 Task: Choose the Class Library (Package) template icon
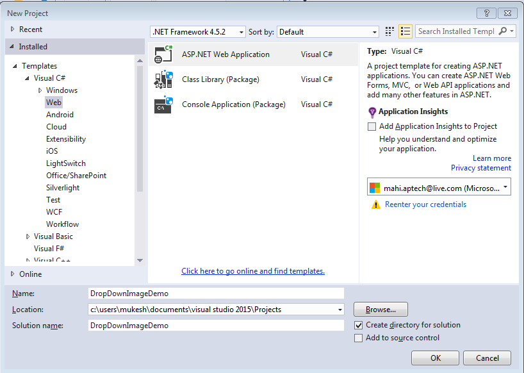[x=163, y=79]
